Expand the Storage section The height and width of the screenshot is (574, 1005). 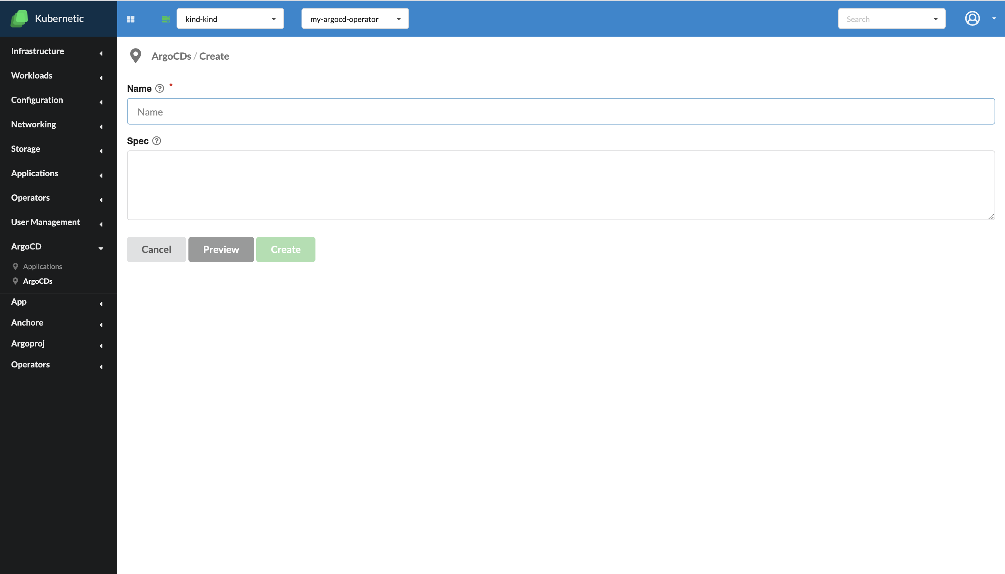(58, 149)
